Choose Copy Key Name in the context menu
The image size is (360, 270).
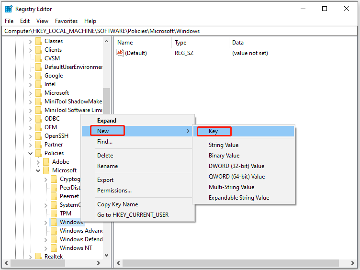tap(137, 204)
